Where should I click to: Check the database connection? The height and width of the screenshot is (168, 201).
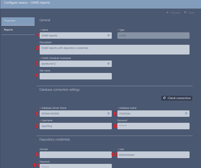tap(177, 98)
